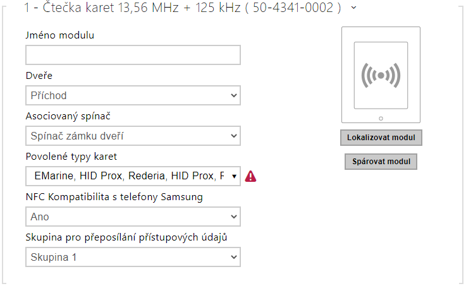Open the Skupina 1 forwarding group dropdown
Screen dimensions: 466x286
point(133,257)
